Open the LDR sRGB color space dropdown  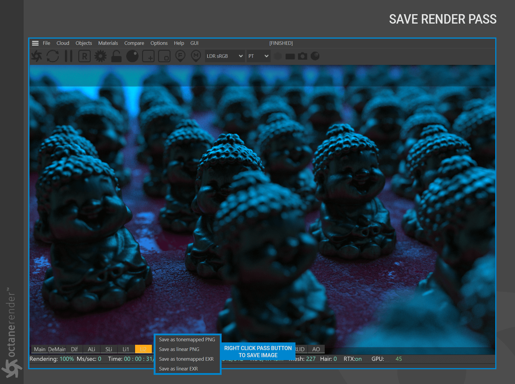tap(225, 56)
